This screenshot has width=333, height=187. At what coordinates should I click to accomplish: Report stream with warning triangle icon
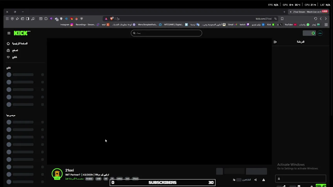[x=264, y=180]
